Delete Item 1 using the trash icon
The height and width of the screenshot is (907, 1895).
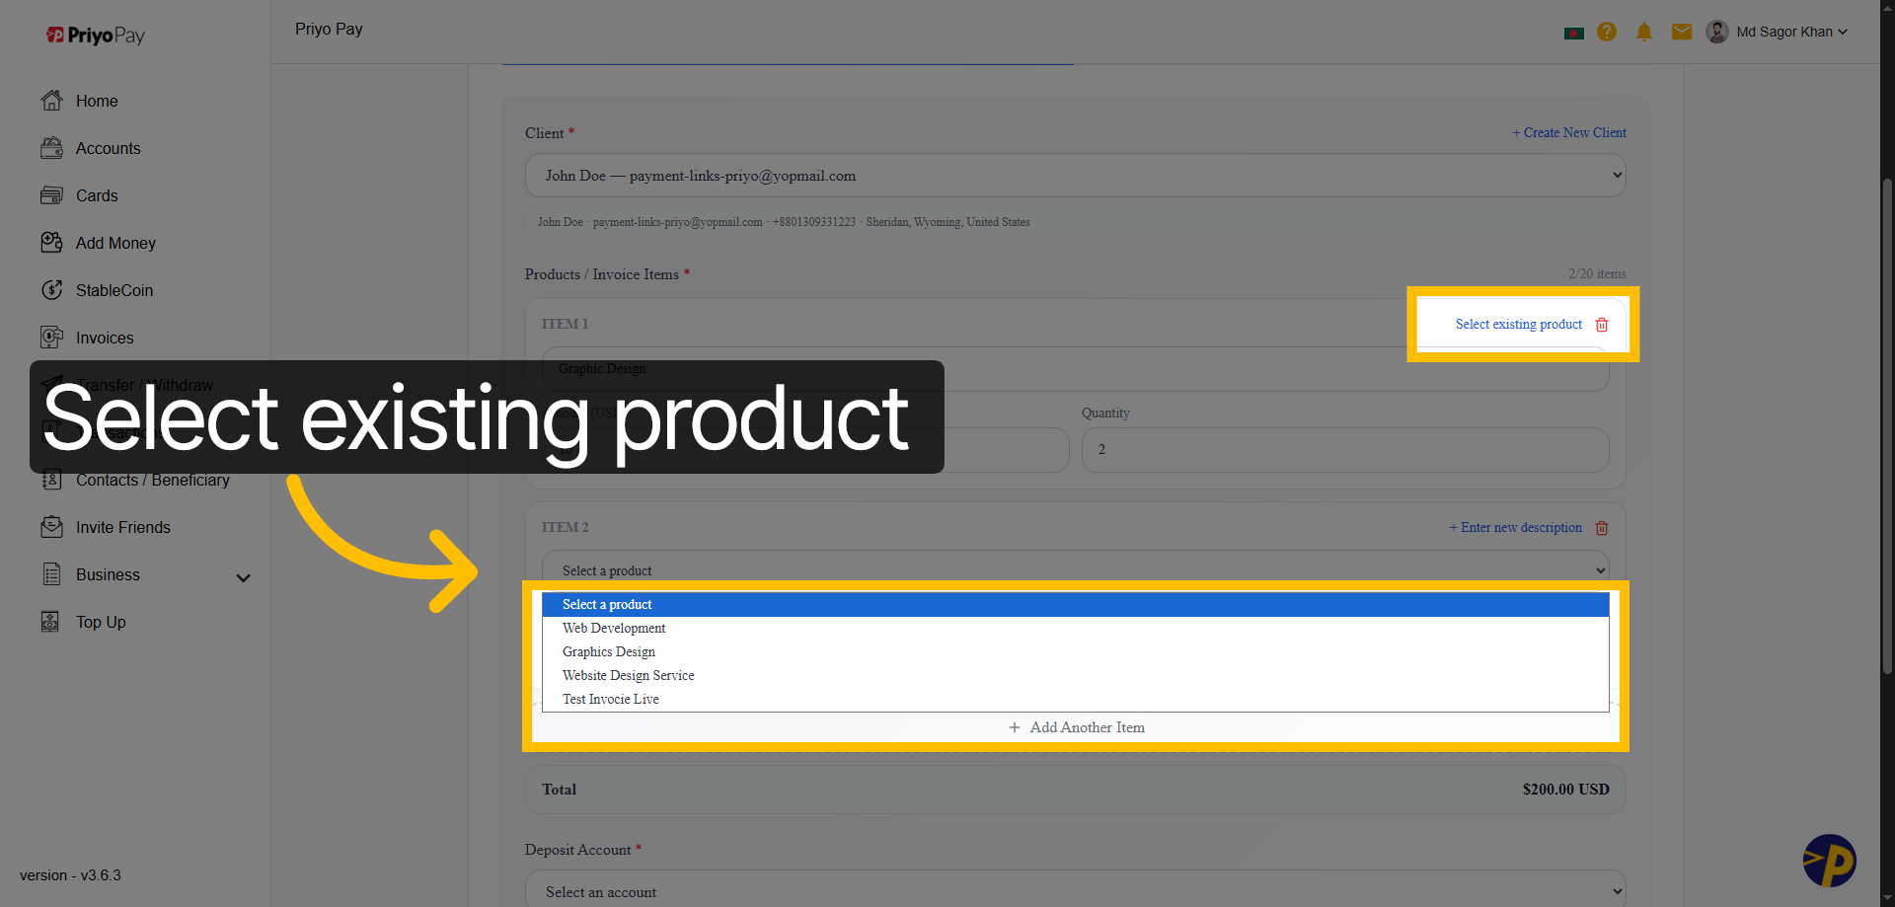tap(1602, 324)
